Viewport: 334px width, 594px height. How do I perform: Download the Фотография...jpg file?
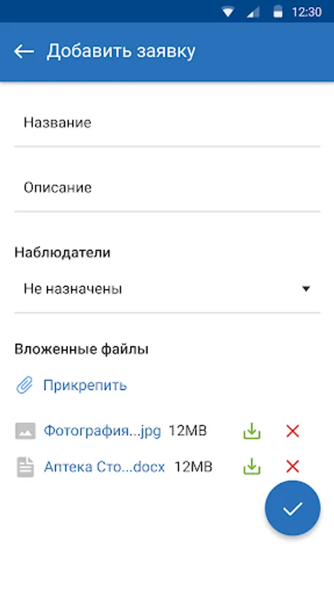pos(252,431)
